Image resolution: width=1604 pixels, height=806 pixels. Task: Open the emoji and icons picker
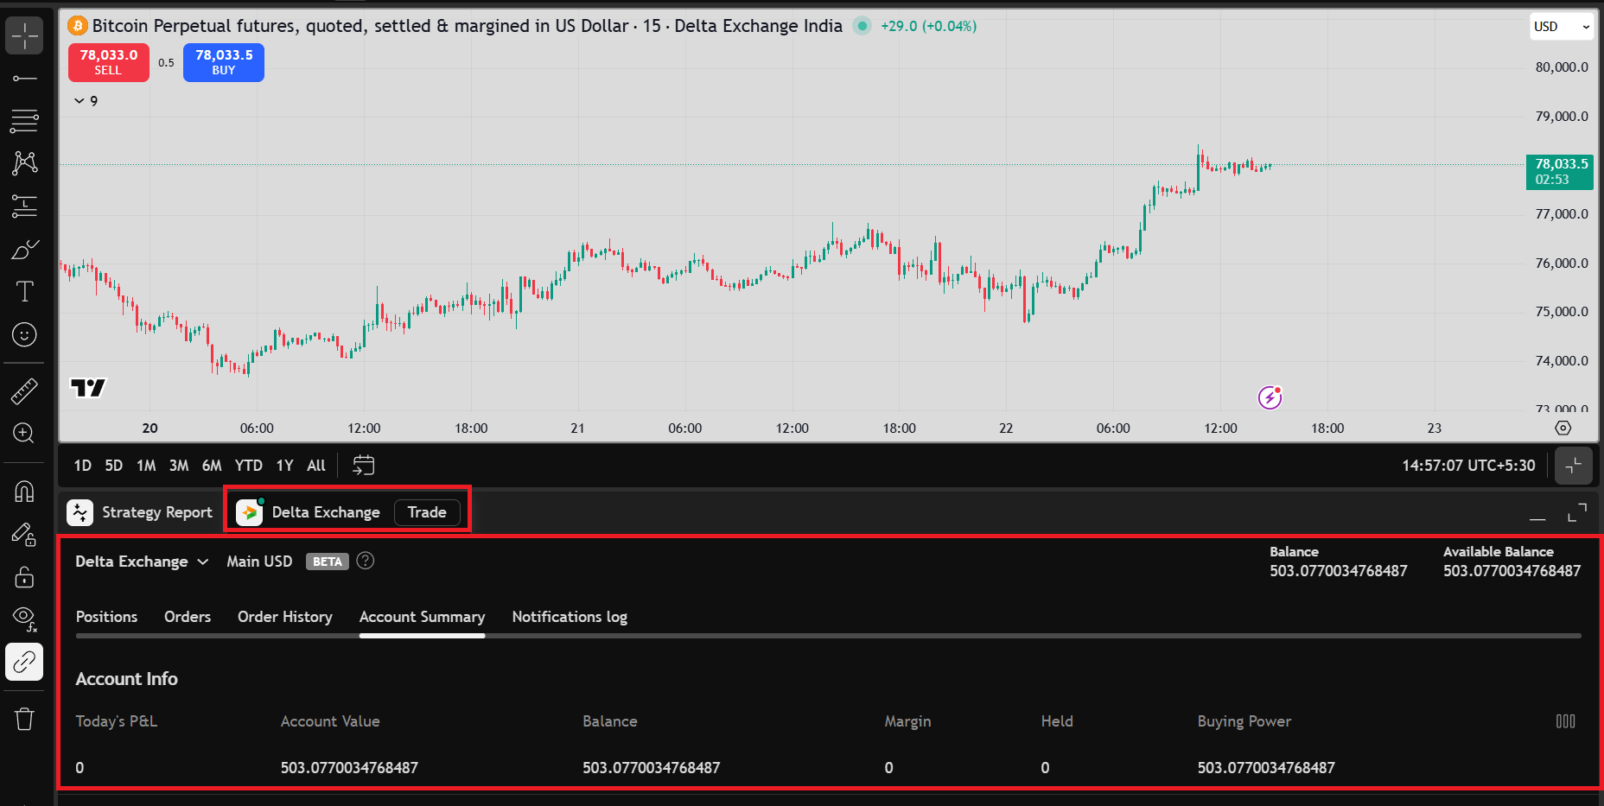[x=24, y=334]
